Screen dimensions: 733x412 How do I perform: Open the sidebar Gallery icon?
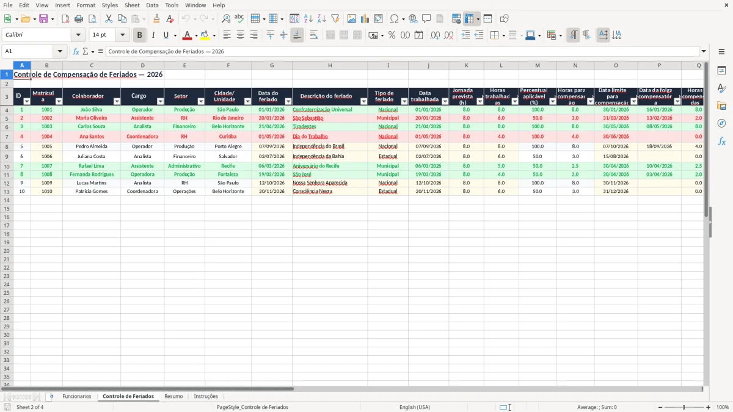(721, 106)
